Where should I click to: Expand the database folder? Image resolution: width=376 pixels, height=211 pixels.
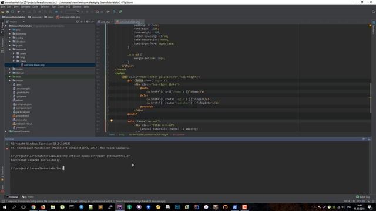(x=10, y=42)
